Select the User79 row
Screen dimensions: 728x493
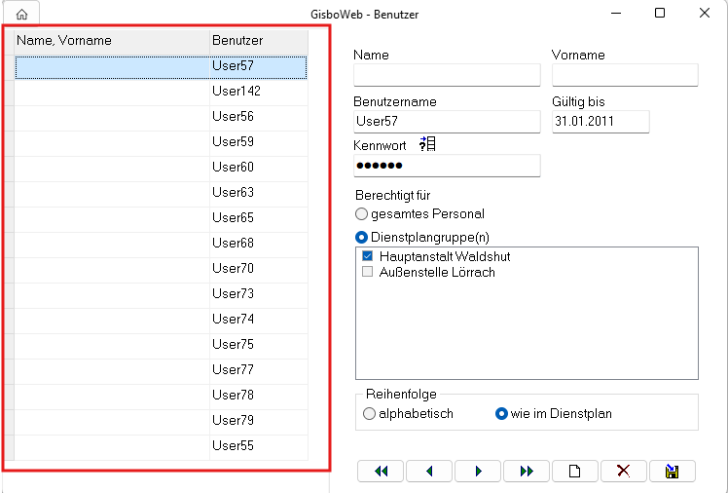tap(162, 422)
